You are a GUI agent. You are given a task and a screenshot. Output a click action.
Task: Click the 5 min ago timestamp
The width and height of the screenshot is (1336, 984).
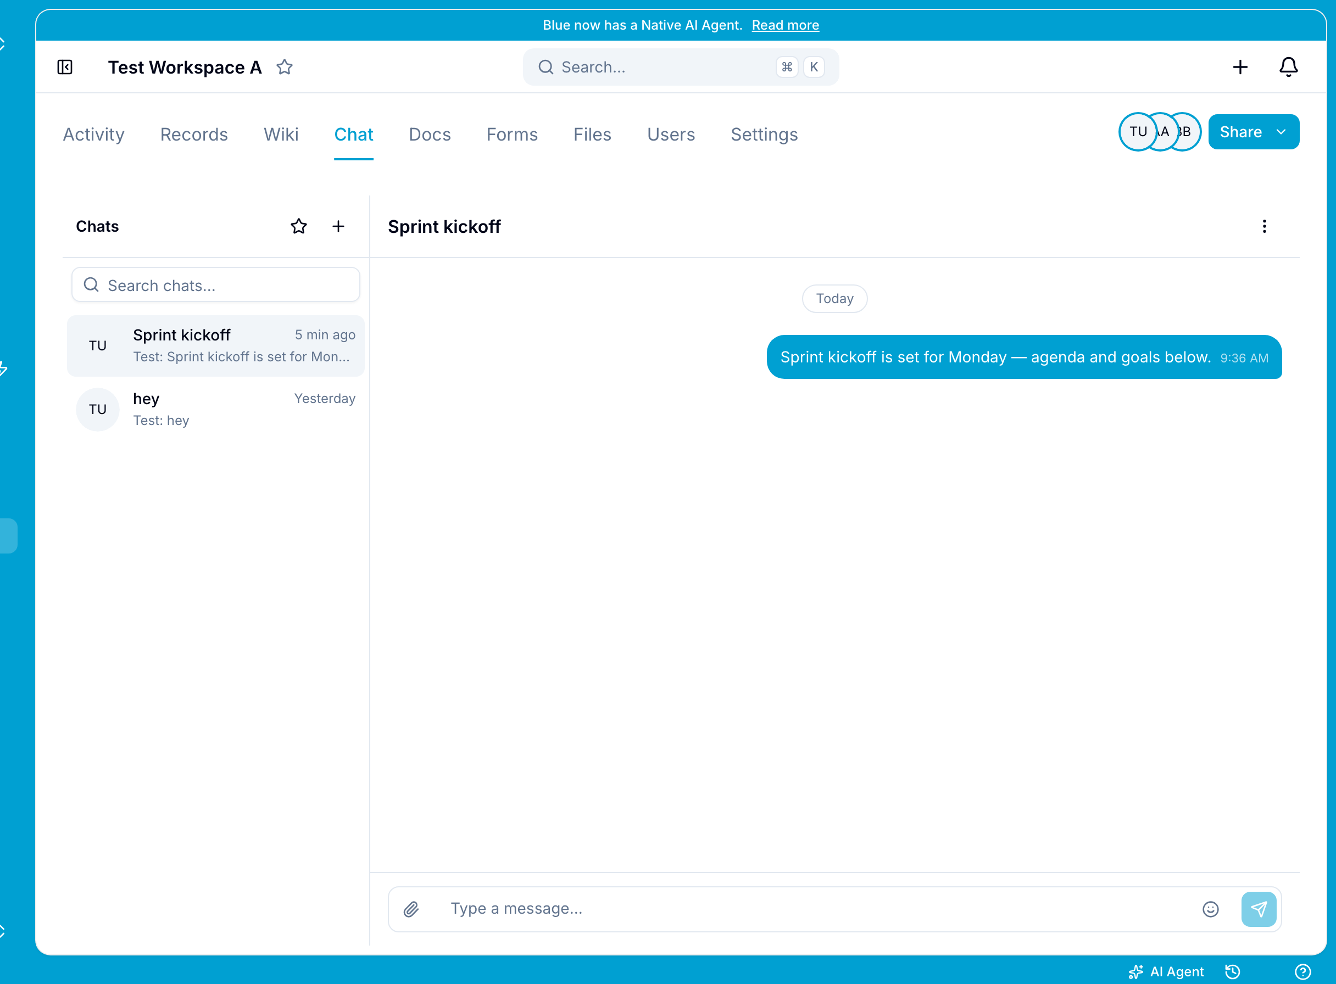tap(325, 335)
